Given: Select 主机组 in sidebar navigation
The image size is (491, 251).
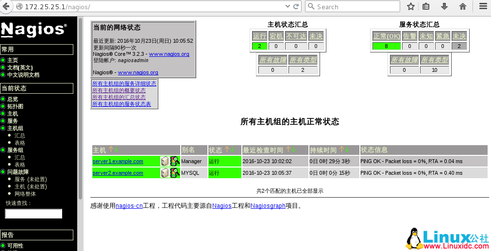Looking at the screenshot, I should 15,128.
